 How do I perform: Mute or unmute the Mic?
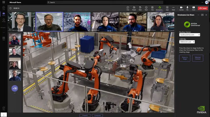[187, 8]
